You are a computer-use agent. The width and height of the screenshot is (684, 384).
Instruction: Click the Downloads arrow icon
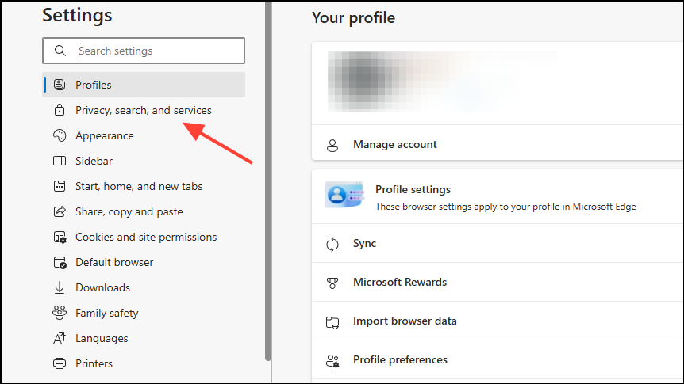pos(60,287)
